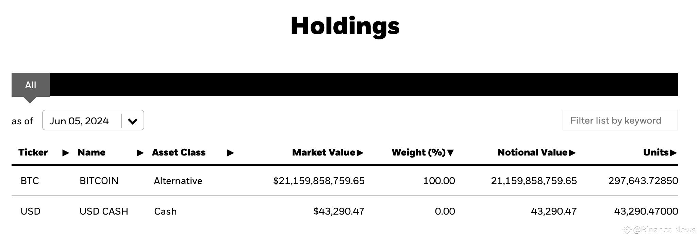Sort by the Market Value column header
The image size is (698, 237).
point(323,152)
